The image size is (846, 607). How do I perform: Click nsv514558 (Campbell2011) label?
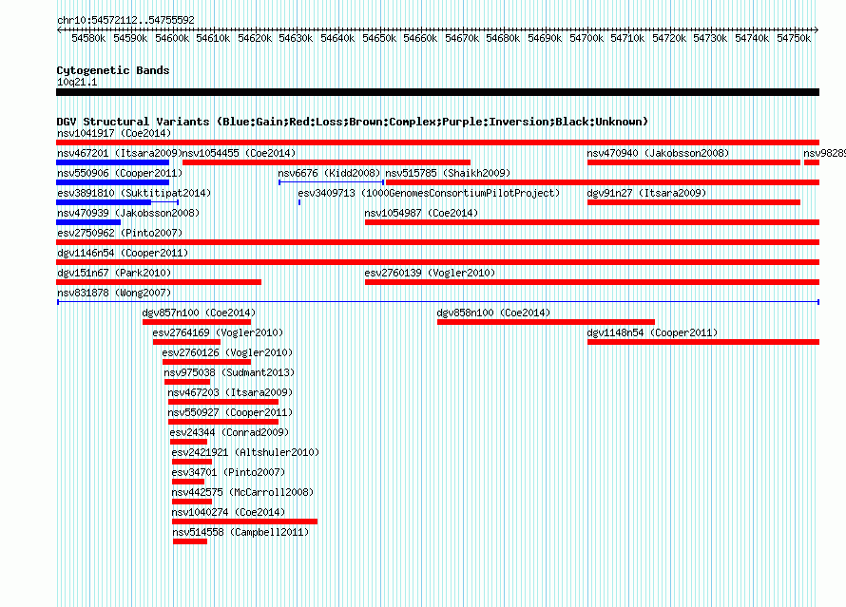pos(240,532)
